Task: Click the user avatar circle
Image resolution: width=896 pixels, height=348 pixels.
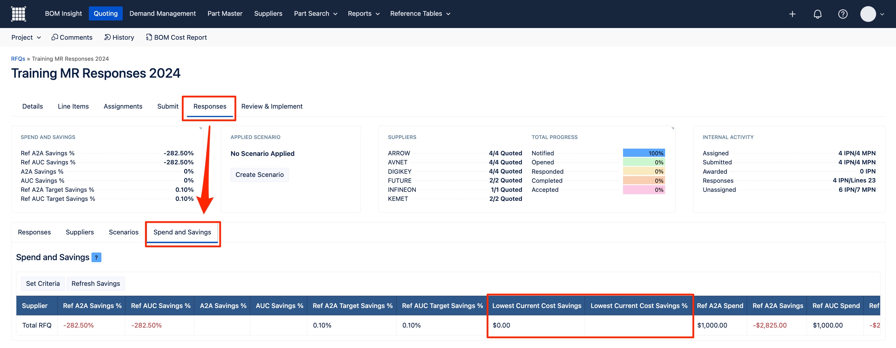Action: tap(868, 14)
